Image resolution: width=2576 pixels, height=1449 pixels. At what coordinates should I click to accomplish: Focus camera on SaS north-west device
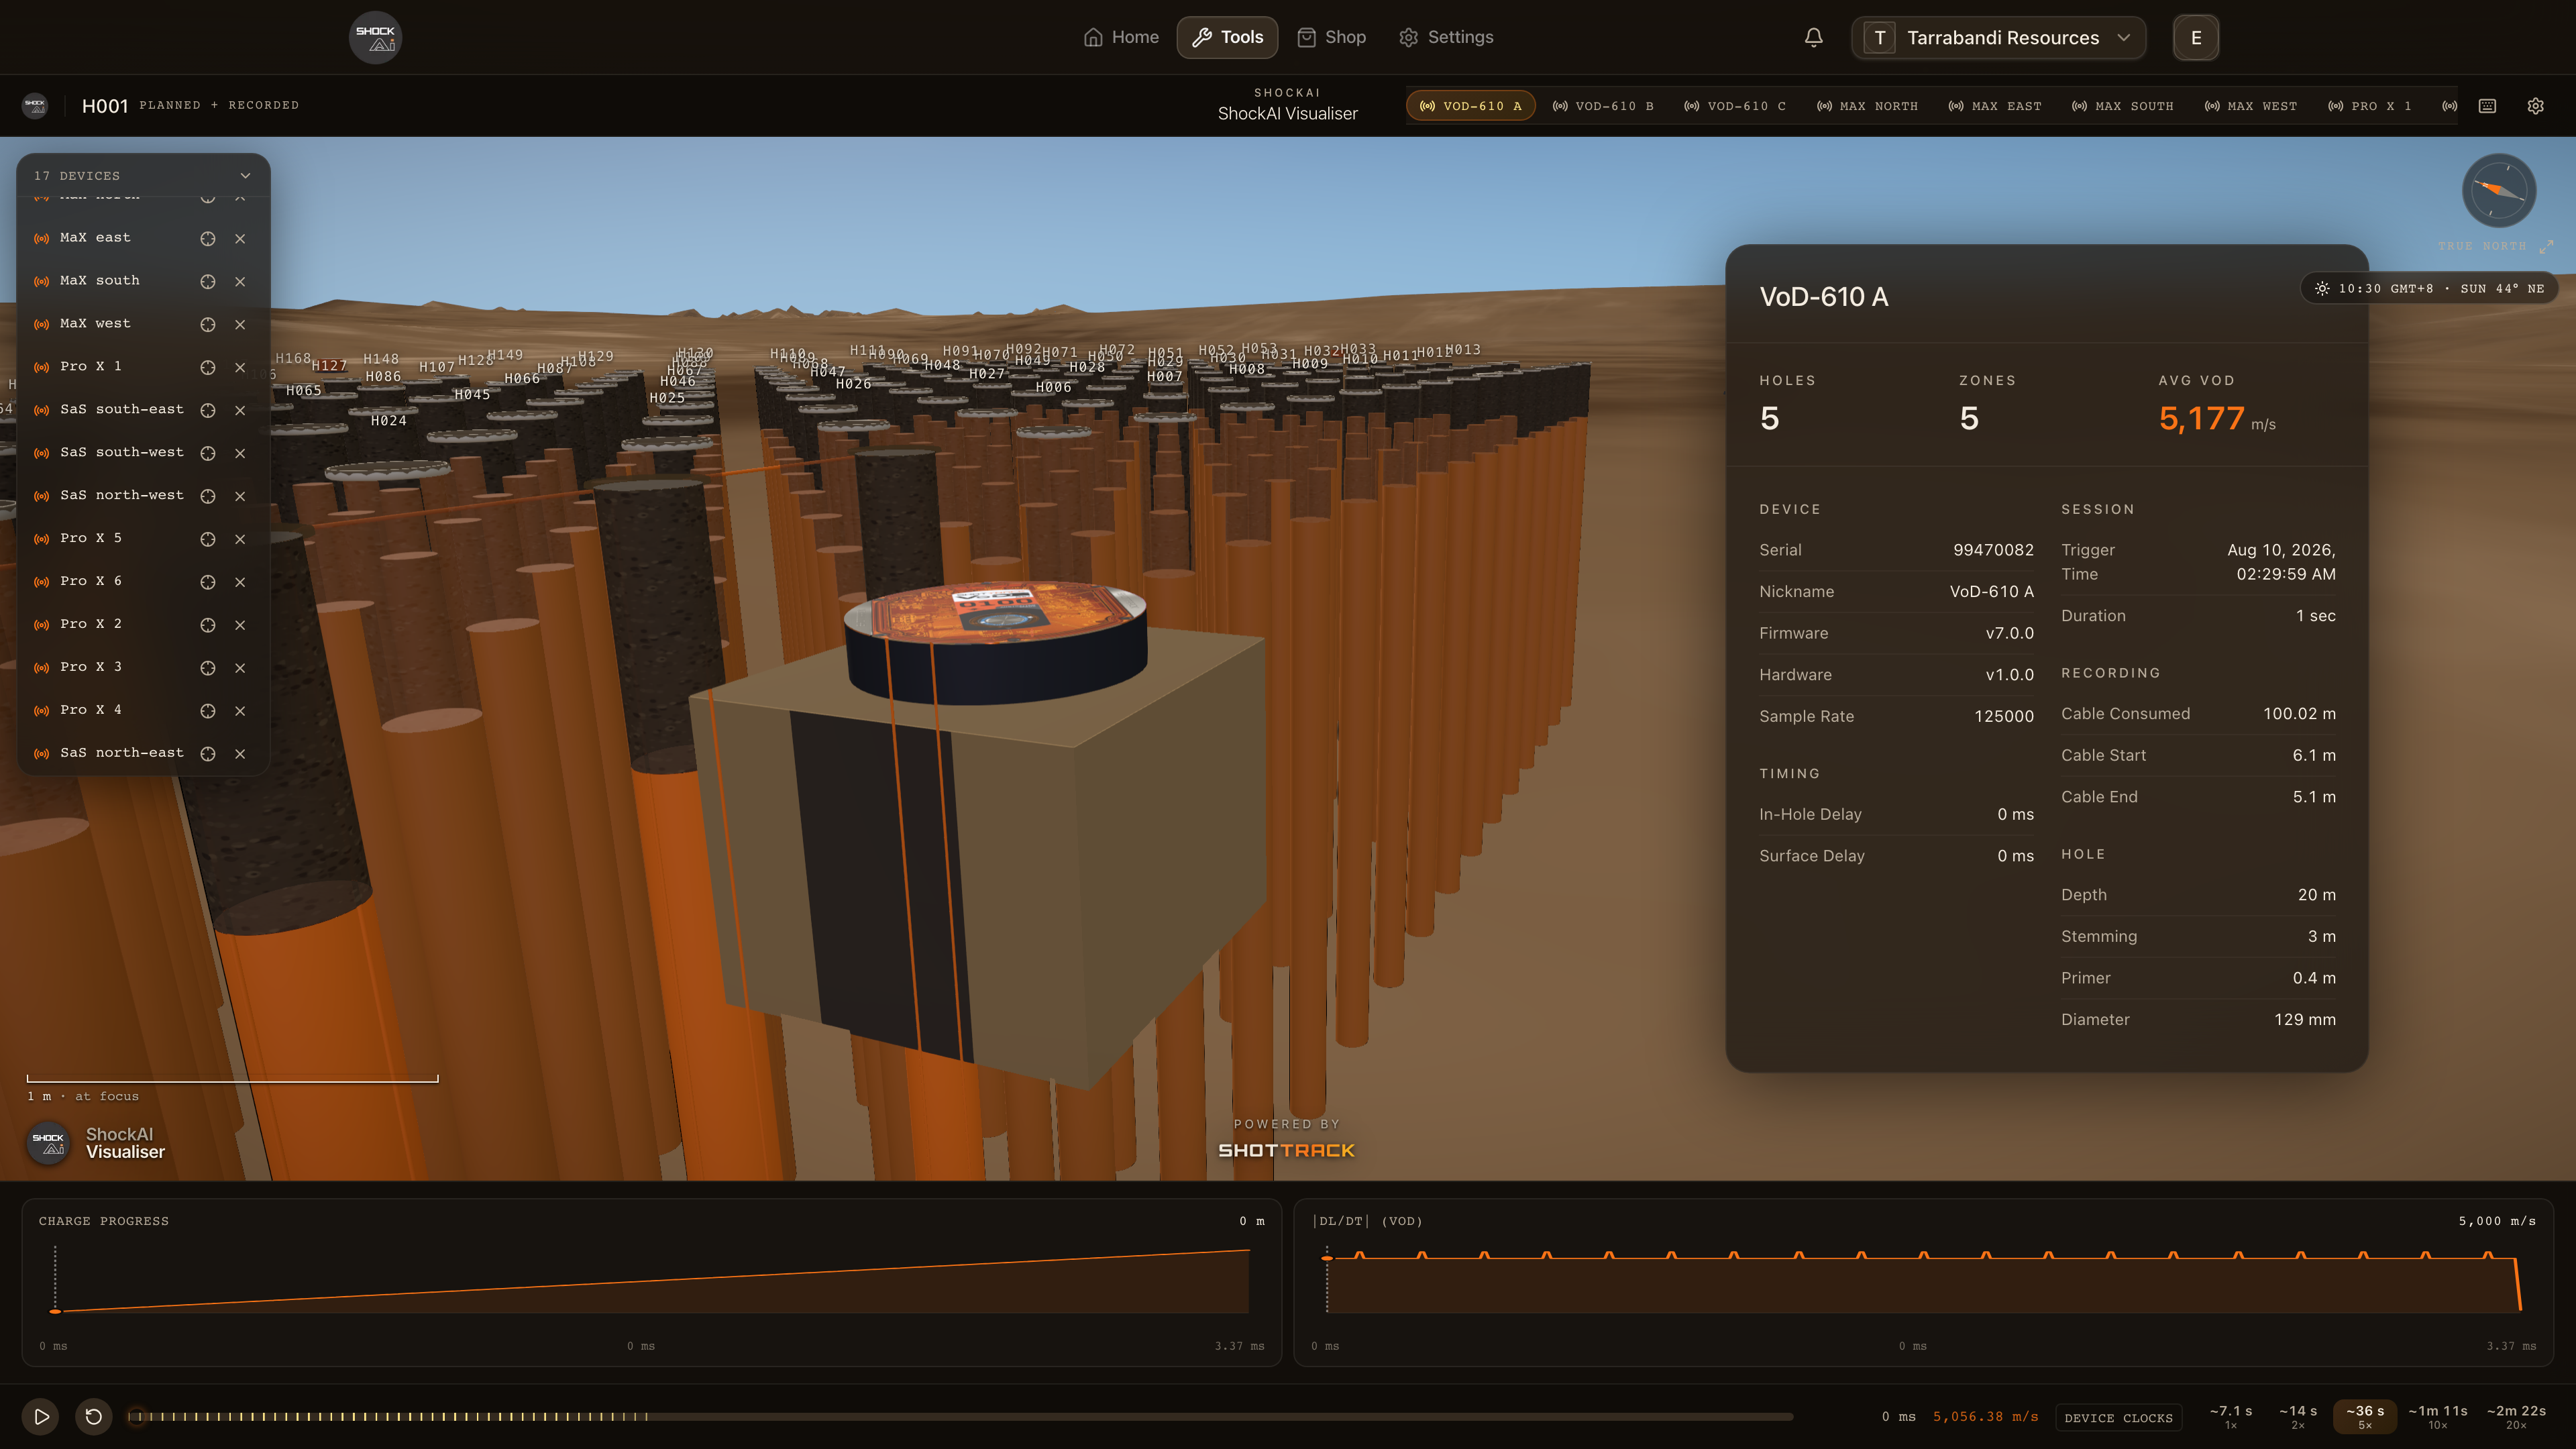(x=208, y=497)
